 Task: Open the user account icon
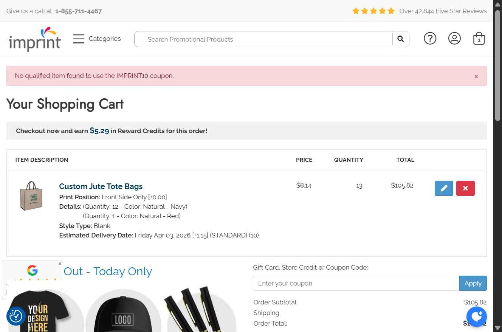click(454, 39)
